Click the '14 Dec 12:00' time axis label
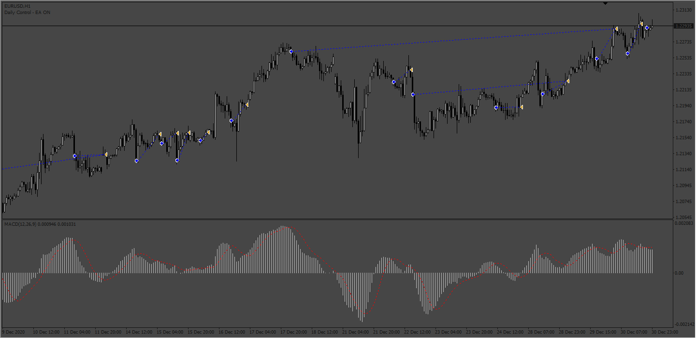This screenshot has height=338, width=696. pos(139,332)
